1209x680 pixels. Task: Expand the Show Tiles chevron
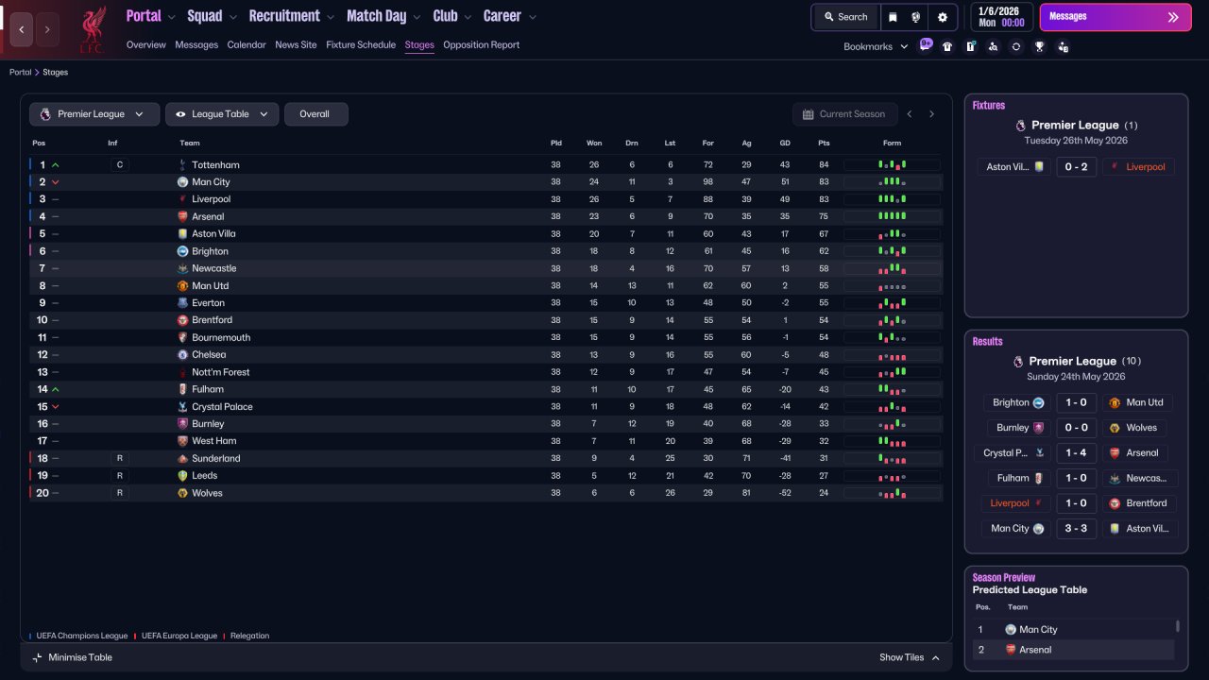tap(935, 657)
